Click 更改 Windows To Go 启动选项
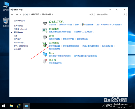The image size is (135, 109). [x=109, y=25]
